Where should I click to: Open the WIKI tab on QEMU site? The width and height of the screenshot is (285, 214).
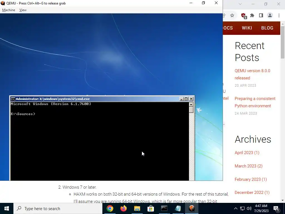pos(247,28)
